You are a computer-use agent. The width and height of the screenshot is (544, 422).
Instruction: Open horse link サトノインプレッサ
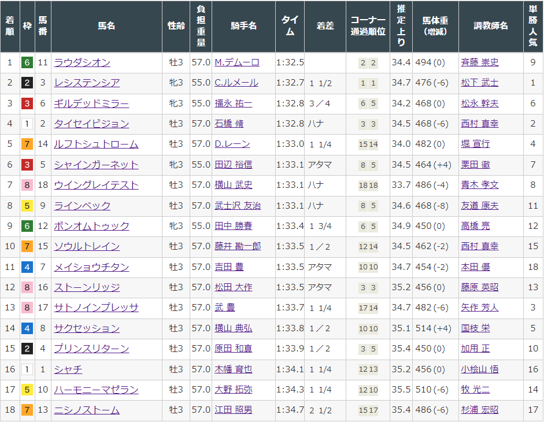[97, 308]
